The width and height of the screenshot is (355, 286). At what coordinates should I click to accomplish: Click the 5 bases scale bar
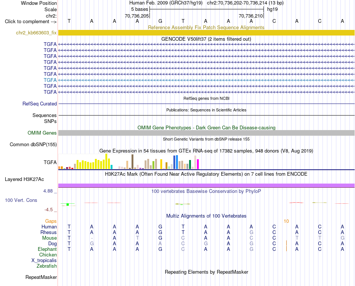pos(207,9)
